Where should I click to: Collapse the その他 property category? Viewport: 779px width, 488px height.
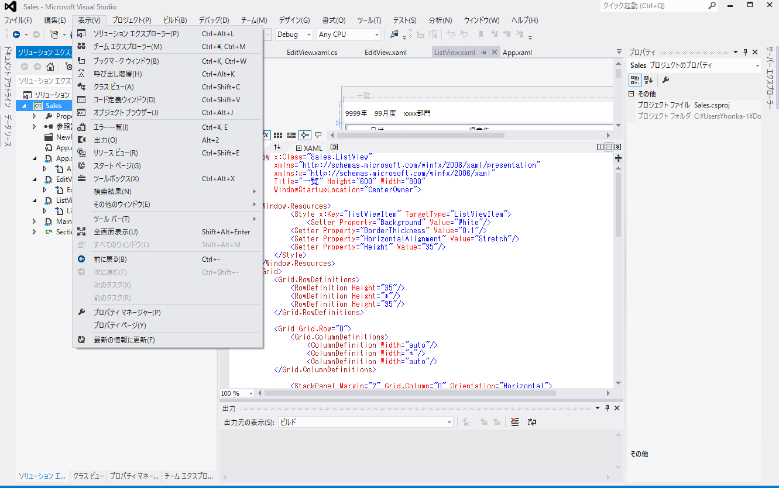(x=632, y=94)
